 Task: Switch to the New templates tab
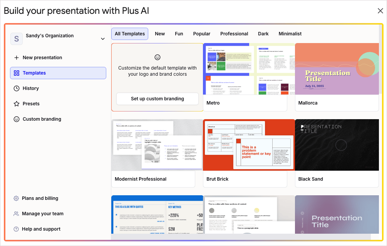point(160,34)
